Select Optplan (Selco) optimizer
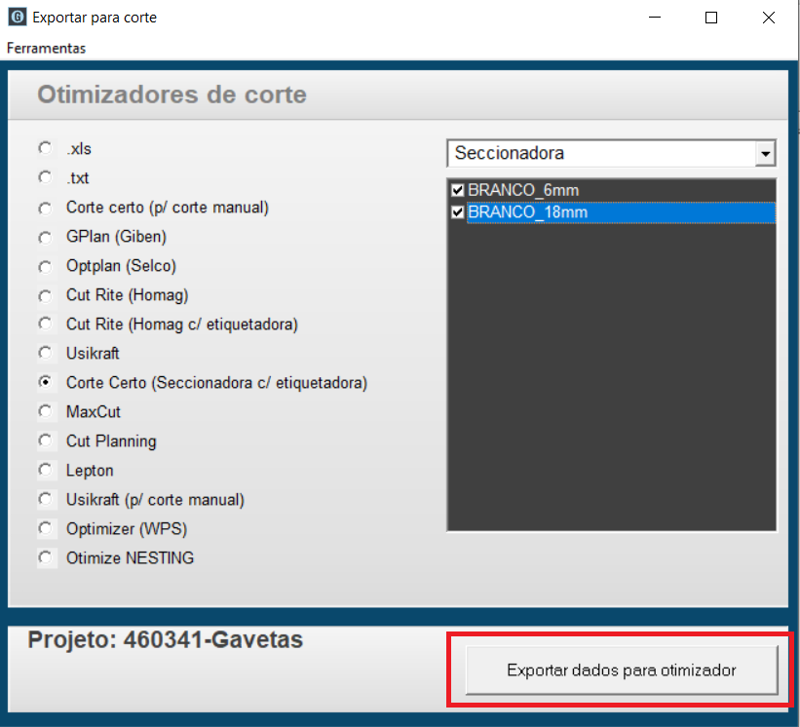The width and height of the screenshot is (800, 727). (46, 266)
